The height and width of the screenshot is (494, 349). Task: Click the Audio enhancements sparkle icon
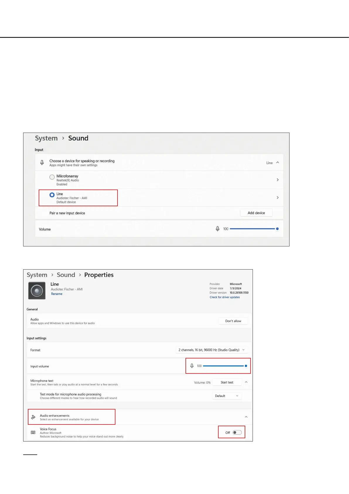[33, 417]
